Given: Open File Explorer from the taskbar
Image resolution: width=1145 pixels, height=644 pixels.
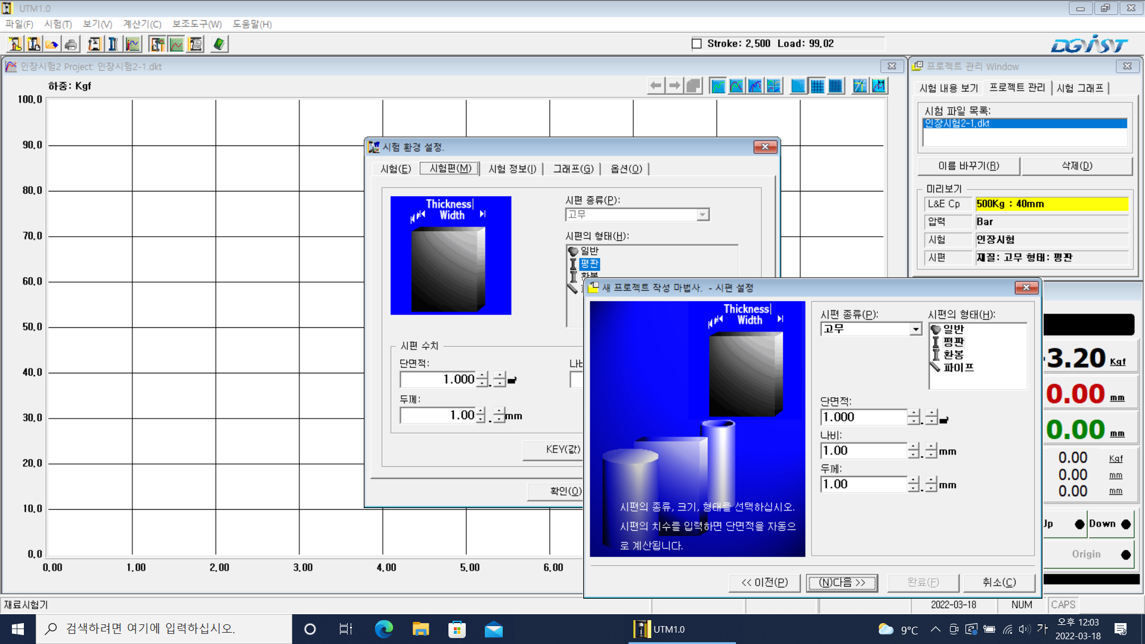Looking at the screenshot, I should click(x=420, y=629).
